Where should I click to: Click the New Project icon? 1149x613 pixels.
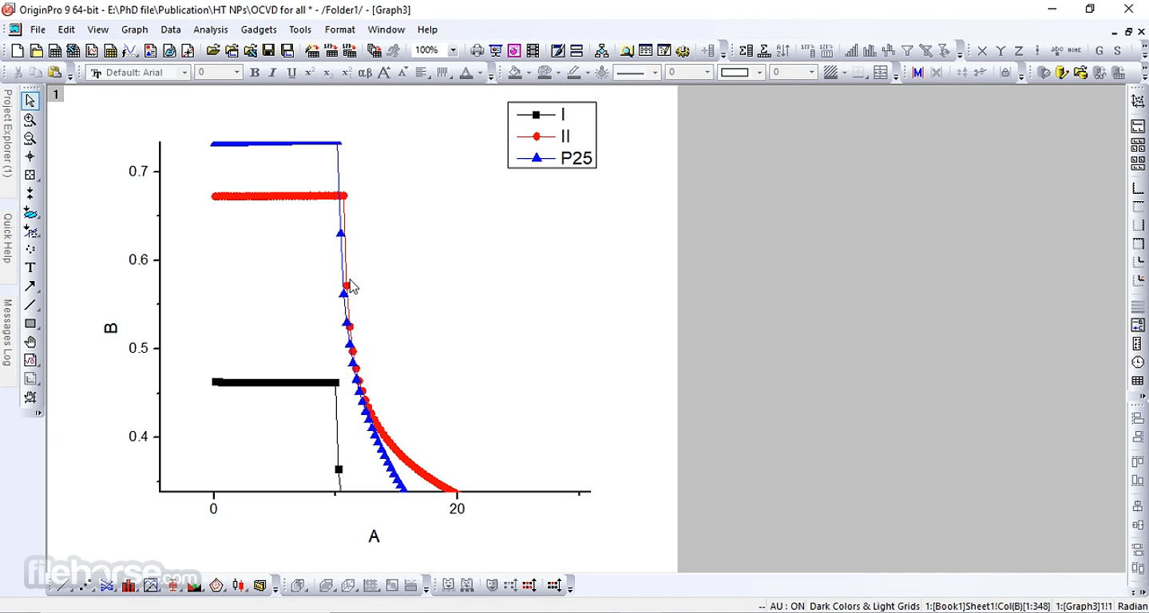[18, 51]
